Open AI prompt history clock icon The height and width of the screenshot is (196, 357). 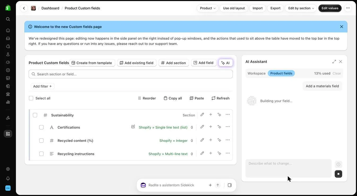point(338,164)
